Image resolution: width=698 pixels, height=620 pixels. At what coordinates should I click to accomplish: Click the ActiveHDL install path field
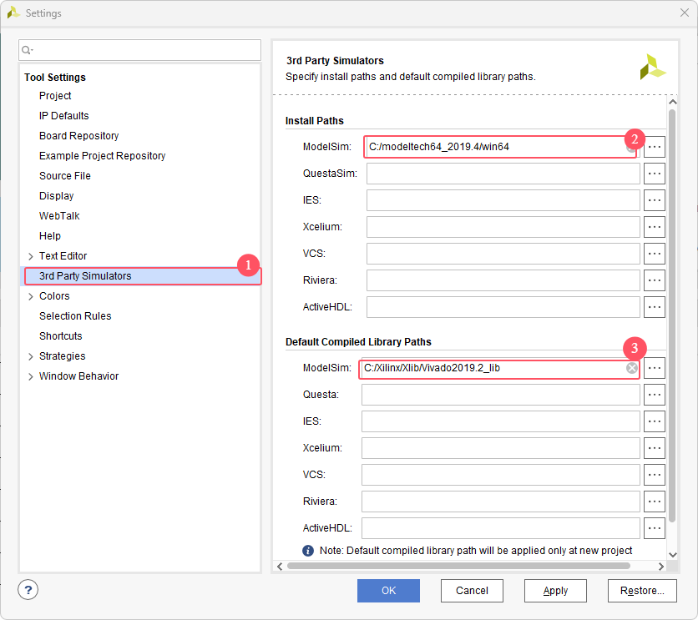click(503, 307)
